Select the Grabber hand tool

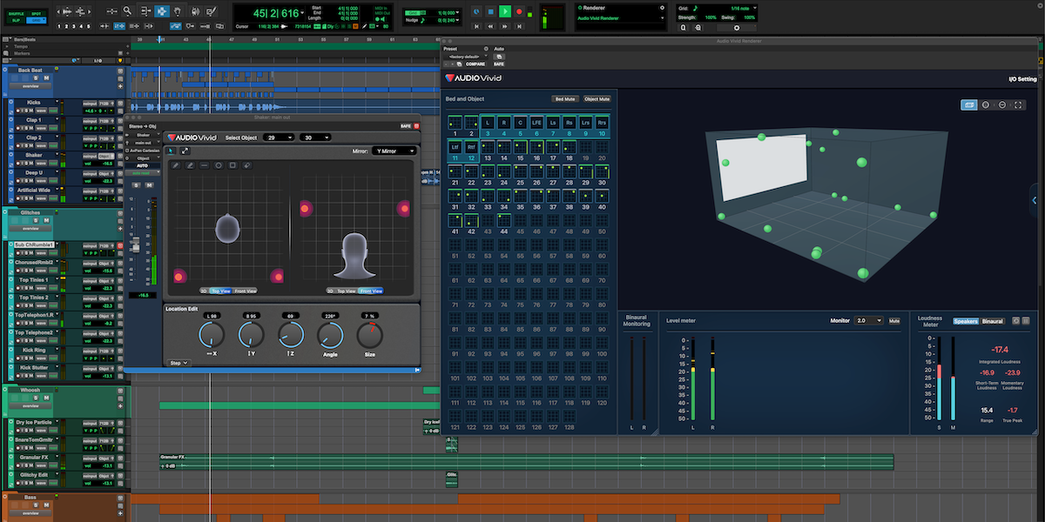pos(179,11)
